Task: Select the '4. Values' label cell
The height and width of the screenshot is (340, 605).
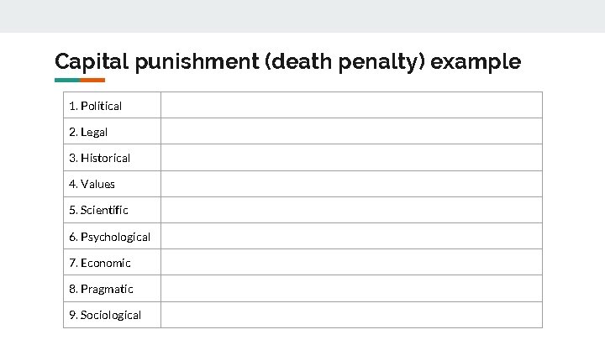Action: tap(112, 184)
